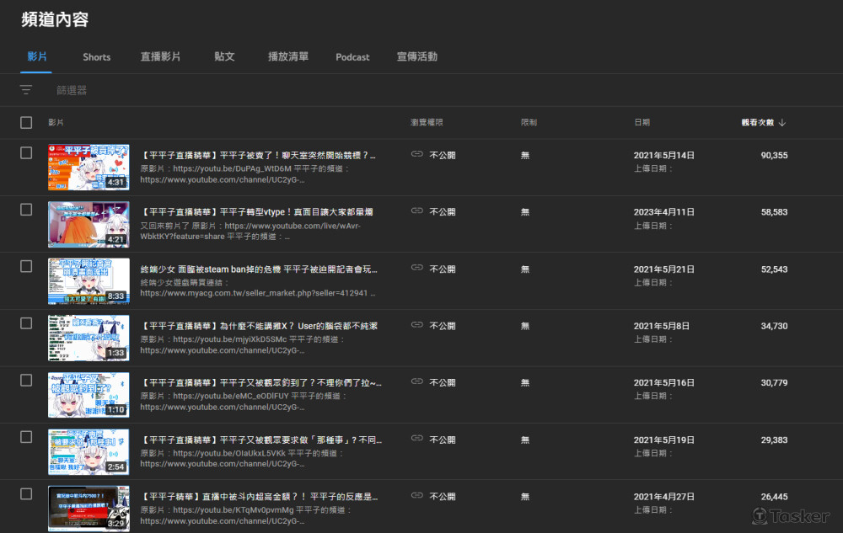This screenshot has height=533, width=843.
Task: Open the video titled 平平子轉型vtype
Action: pyautogui.click(x=258, y=212)
